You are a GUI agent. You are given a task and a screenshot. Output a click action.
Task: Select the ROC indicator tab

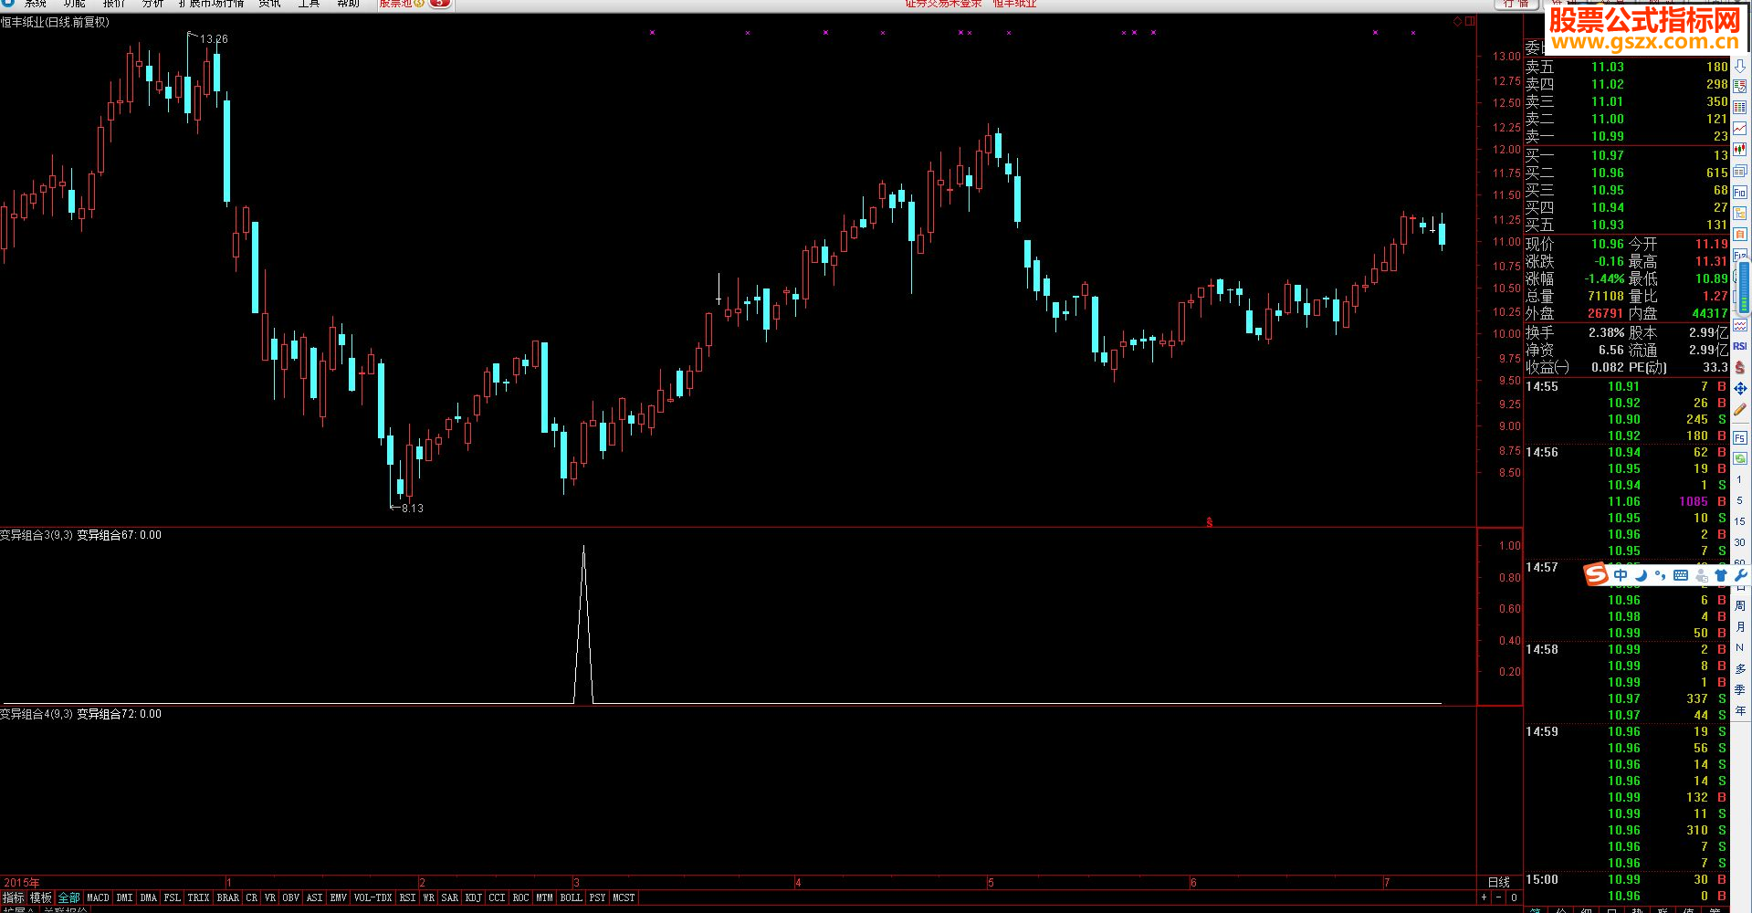coord(520,898)
